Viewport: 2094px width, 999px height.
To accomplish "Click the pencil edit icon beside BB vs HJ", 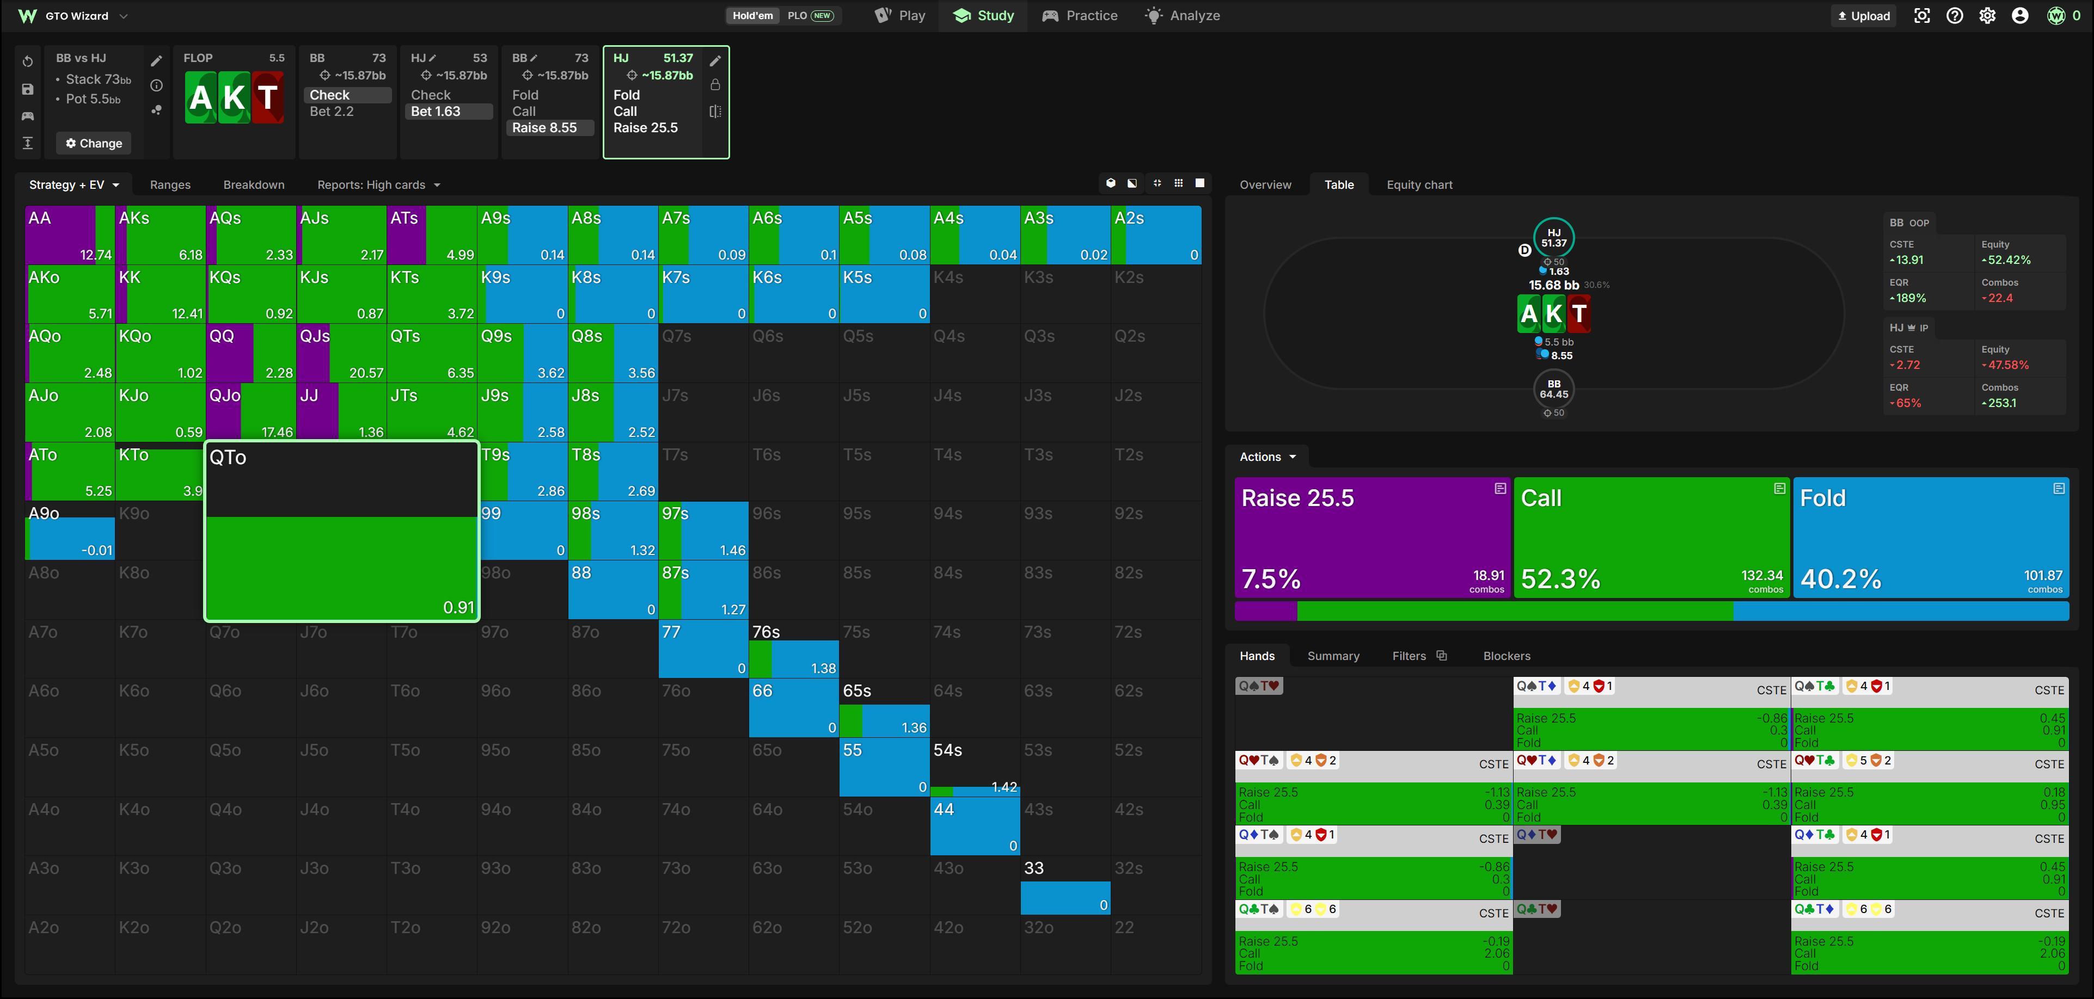I will [157, 61].
